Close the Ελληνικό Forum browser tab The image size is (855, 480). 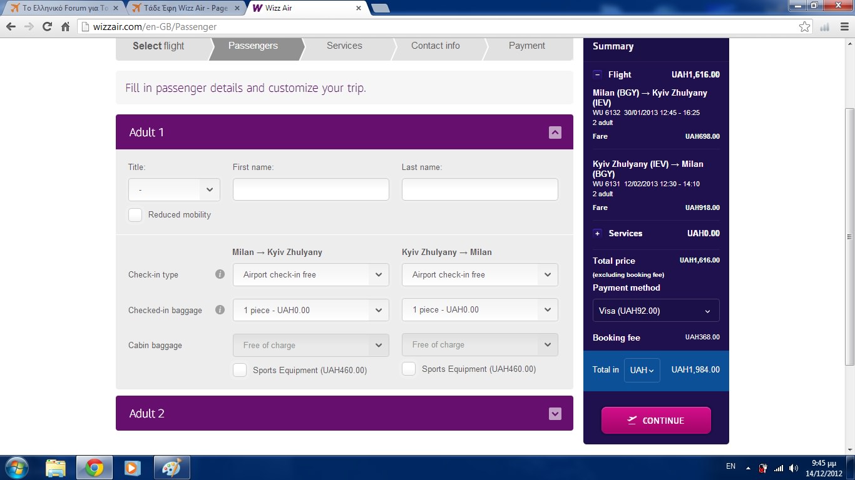coord(115,9)
